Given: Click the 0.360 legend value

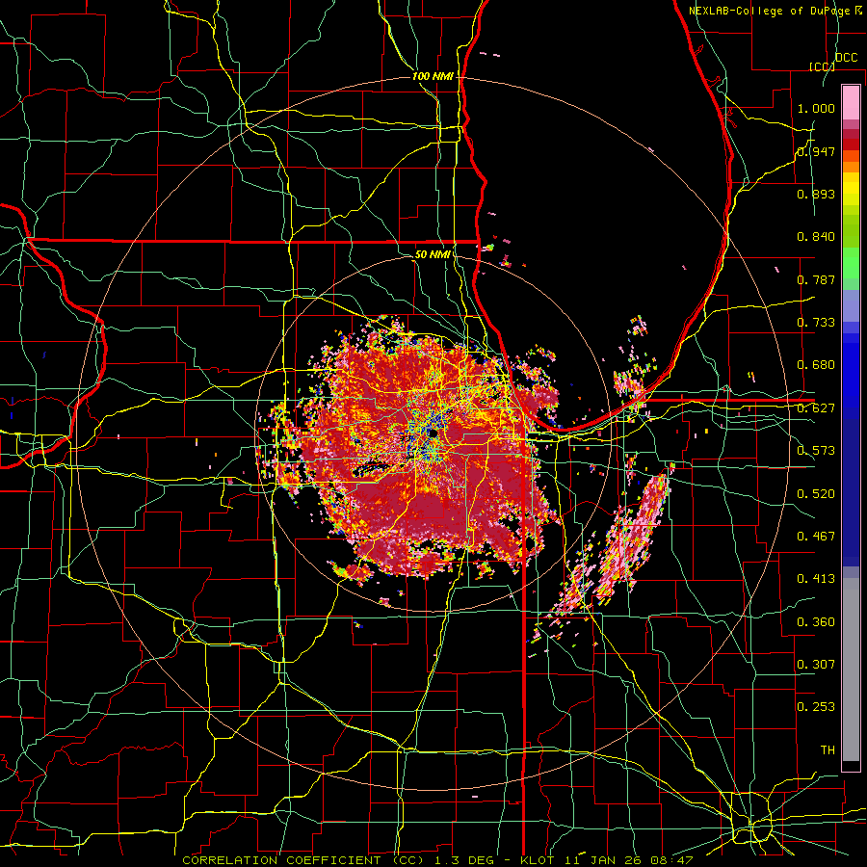Looking at the screenshot, I should pyautogui.click(x=816, y=622).
